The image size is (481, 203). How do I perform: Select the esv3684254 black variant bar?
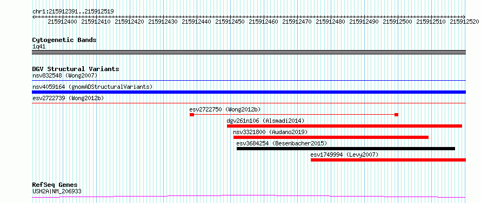pyautogui.click(x=346, y=149)
